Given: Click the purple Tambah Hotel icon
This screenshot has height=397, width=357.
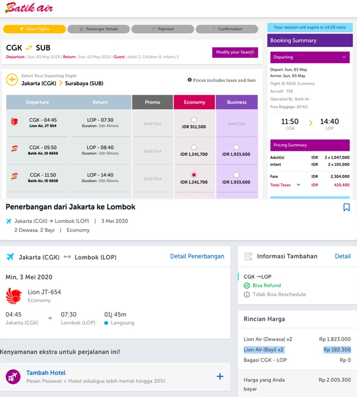Looking at the screenshot, I should (13, 377).
